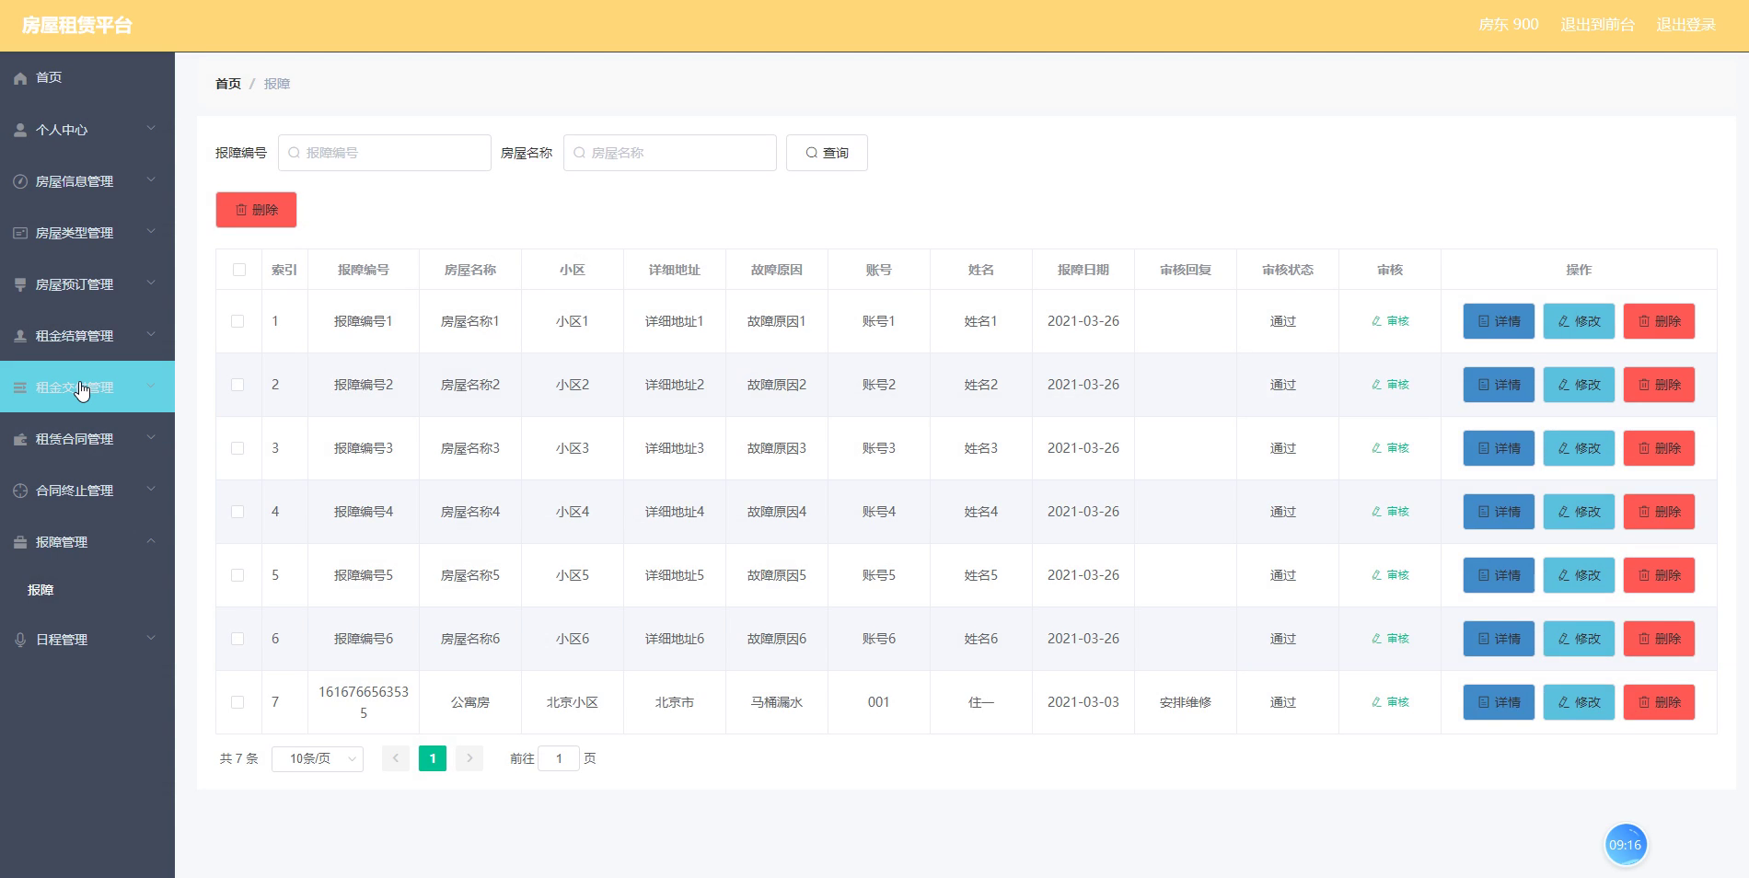Check the checkbox for row 报障编号6
The height and width of the screenshot is (878, 1749).
pos(237,639)
